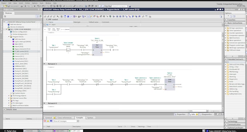The height and width of the screenshot is (132, 247).
Task: Click the Pump1Running contact in Network 3
Action: point(53,84)
